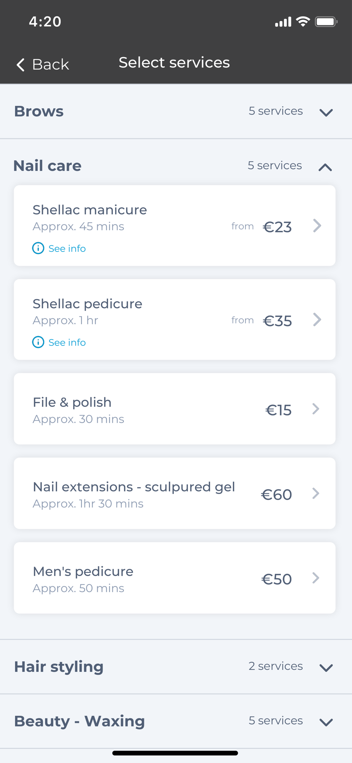Open See info link under Shellac pedicure

pyautogui.click(x=67, y=342)
